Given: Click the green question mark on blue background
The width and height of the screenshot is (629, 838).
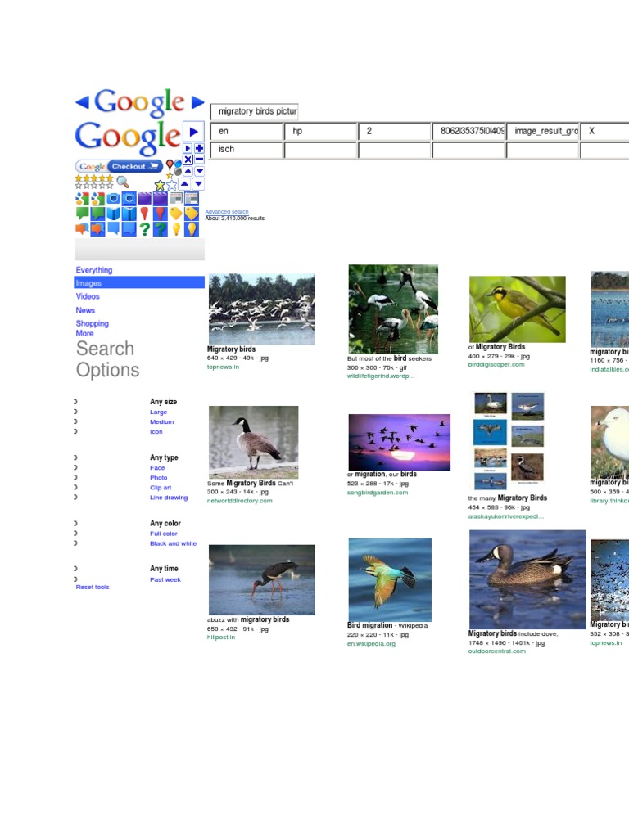Looking at the screenshot, I should pos(160,229).
